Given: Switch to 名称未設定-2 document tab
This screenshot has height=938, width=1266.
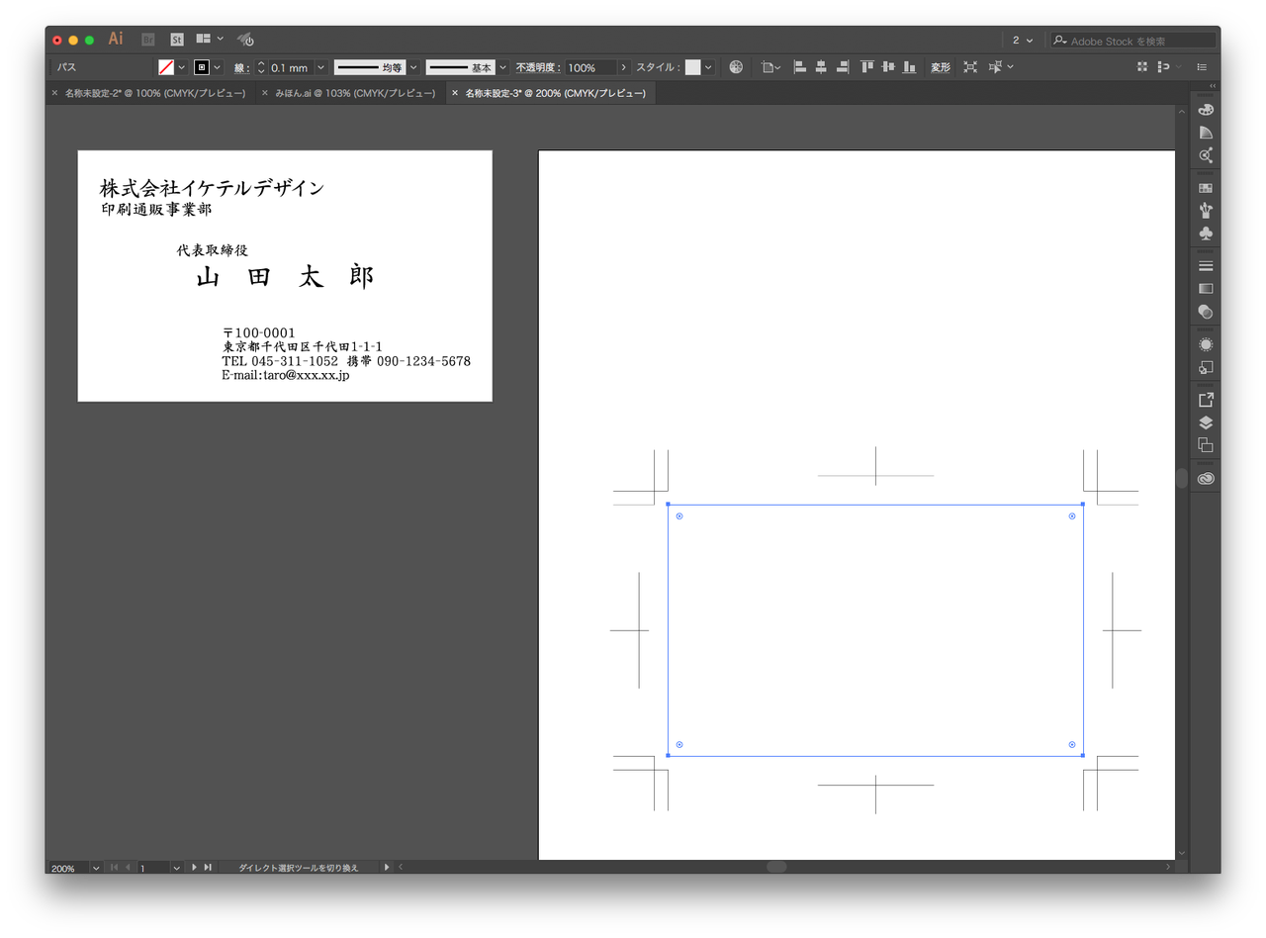Looking at the screenshot, I should pyautogui.click(x=155, y=93).
